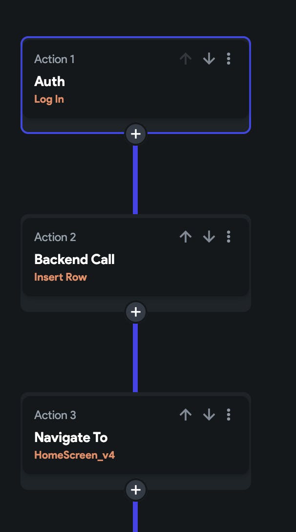Add an action after Navigate To
296x532 pixels.
[136, 490]
